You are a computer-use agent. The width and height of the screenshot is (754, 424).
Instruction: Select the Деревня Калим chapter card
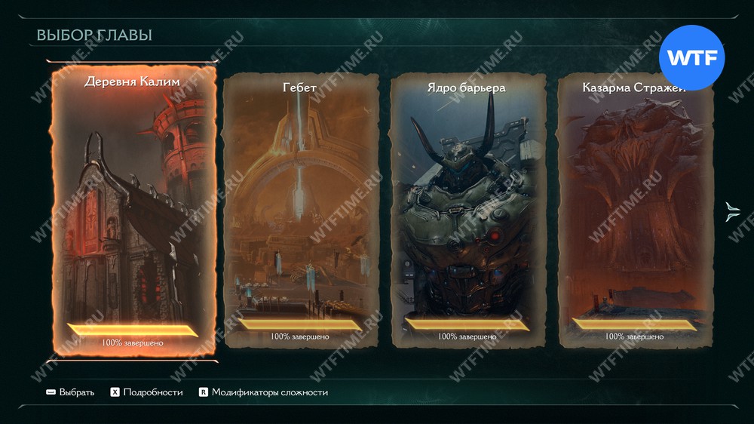pos(133,210)
